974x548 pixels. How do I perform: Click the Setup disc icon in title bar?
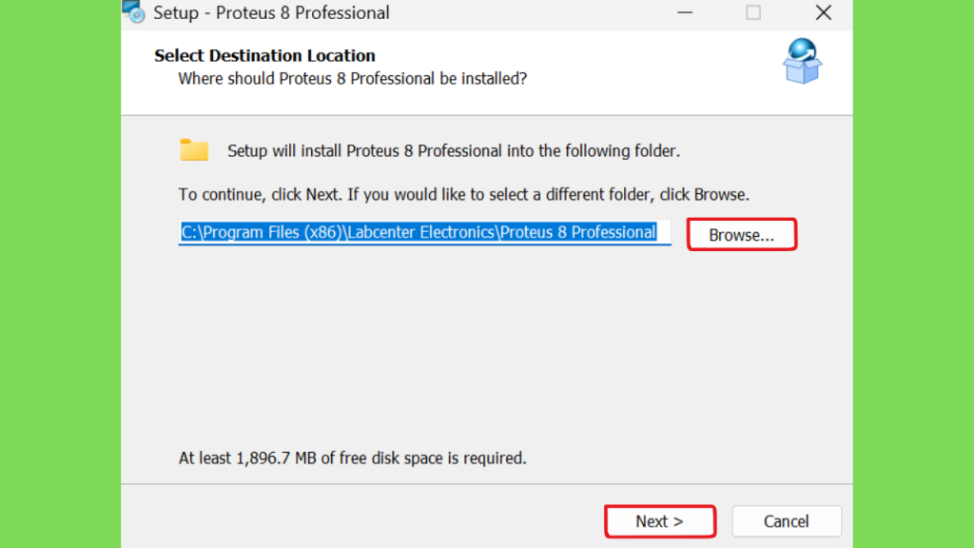133,11
